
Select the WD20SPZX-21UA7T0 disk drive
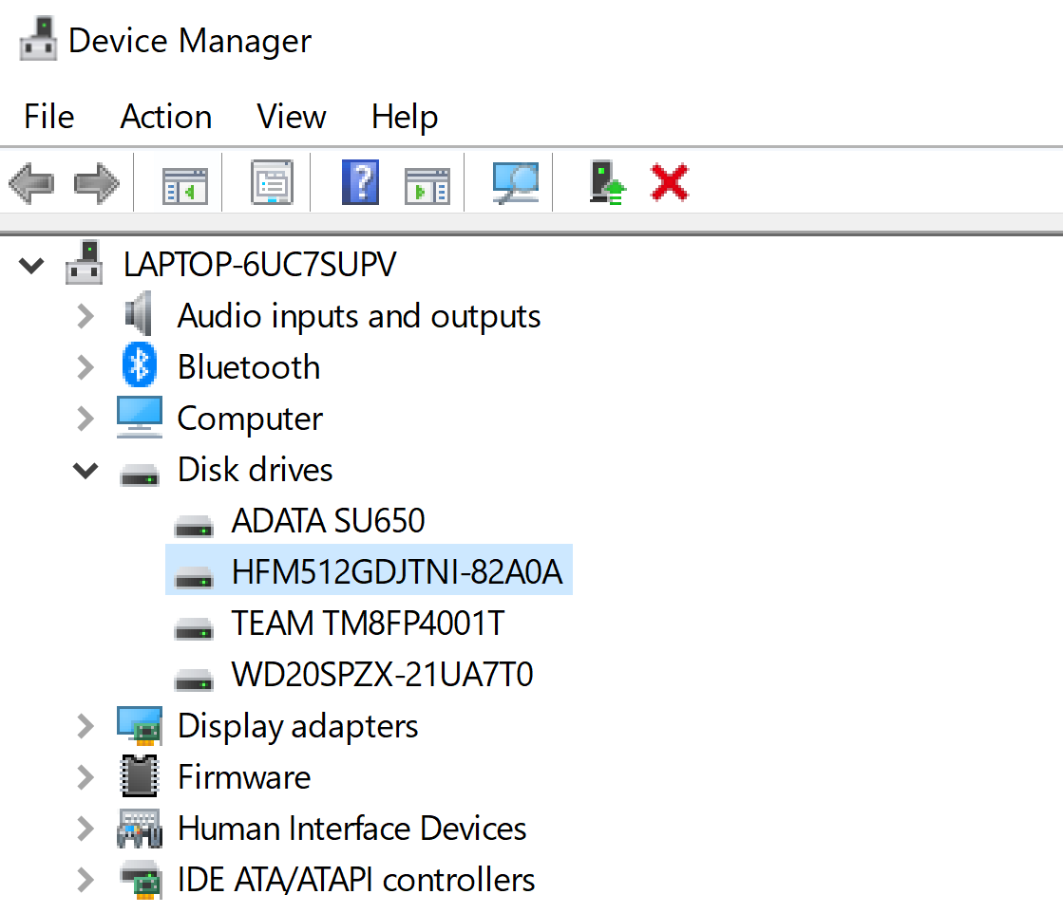tap(382, 675)
